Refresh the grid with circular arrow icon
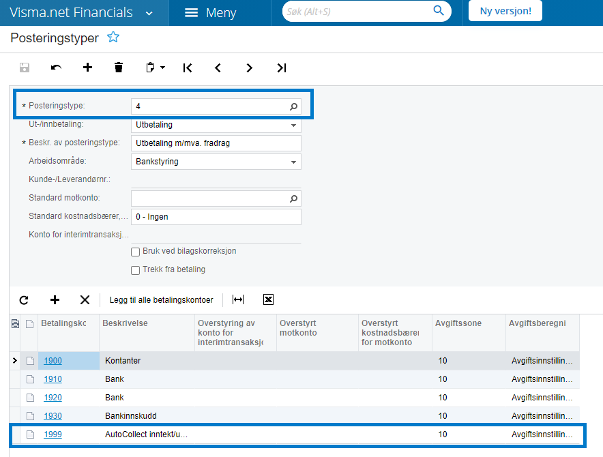 (x=24, y=300)
